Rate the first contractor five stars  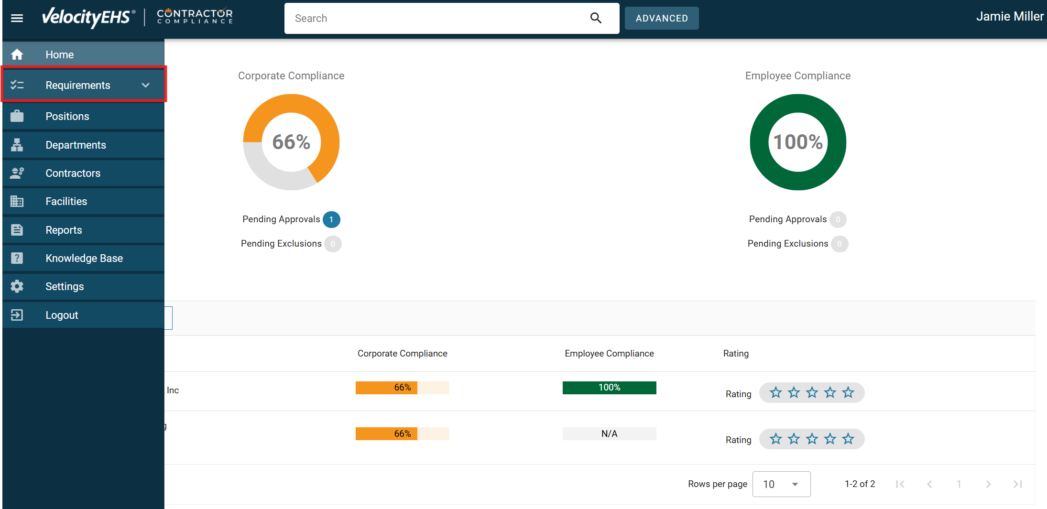(x=848, y=392)
